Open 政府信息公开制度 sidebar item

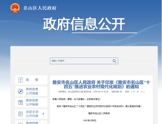pyautogui.click(x=31, y=103)
